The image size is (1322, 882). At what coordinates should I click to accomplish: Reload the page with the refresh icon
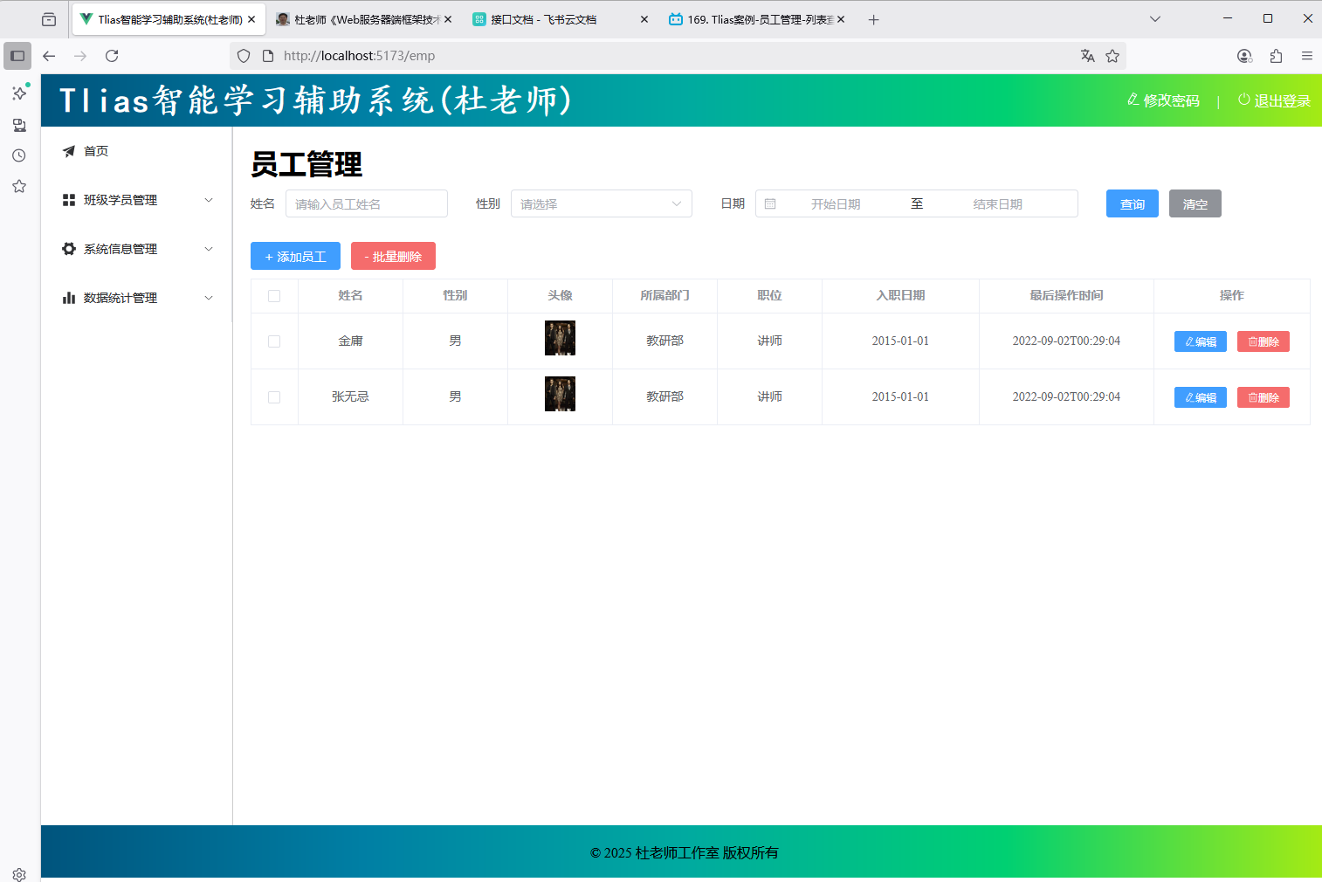click(112, 56)
